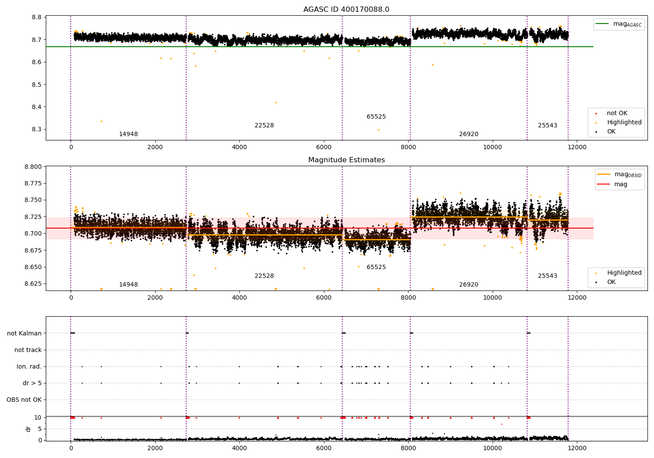Click obsid label 22528 in Magnitude Estimates plot
654x458 pixels.
[x=264, y=276]
